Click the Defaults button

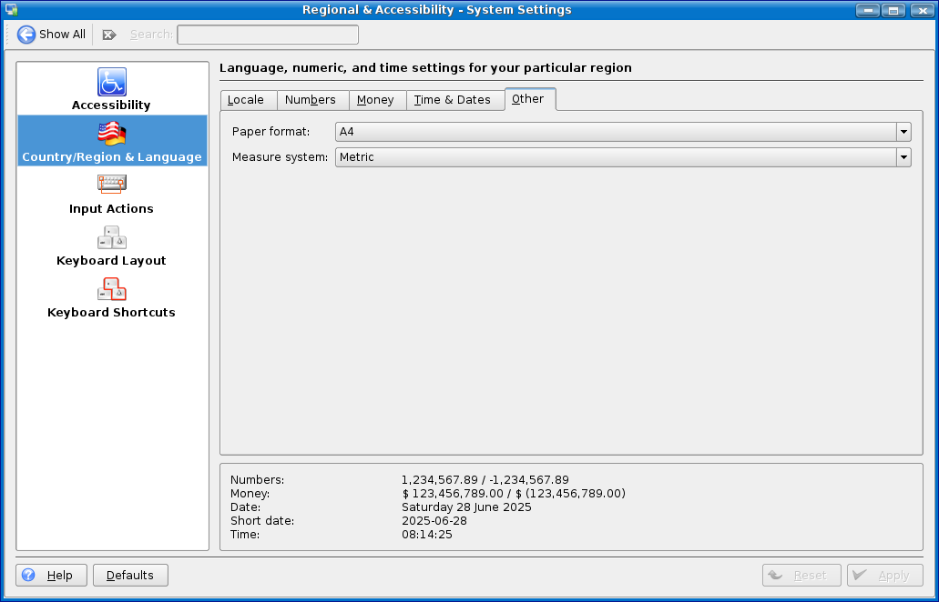[x=130, y=575]
